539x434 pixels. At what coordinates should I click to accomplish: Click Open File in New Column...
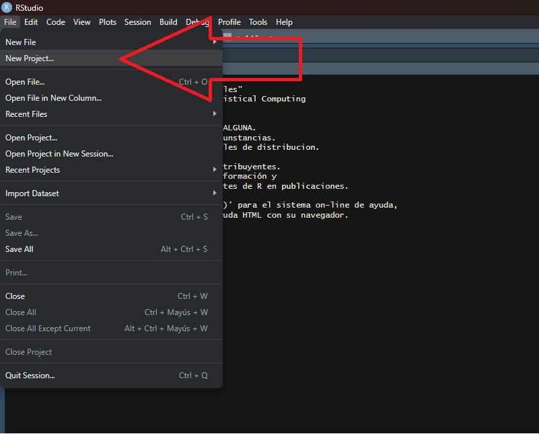tap(54, 98)
